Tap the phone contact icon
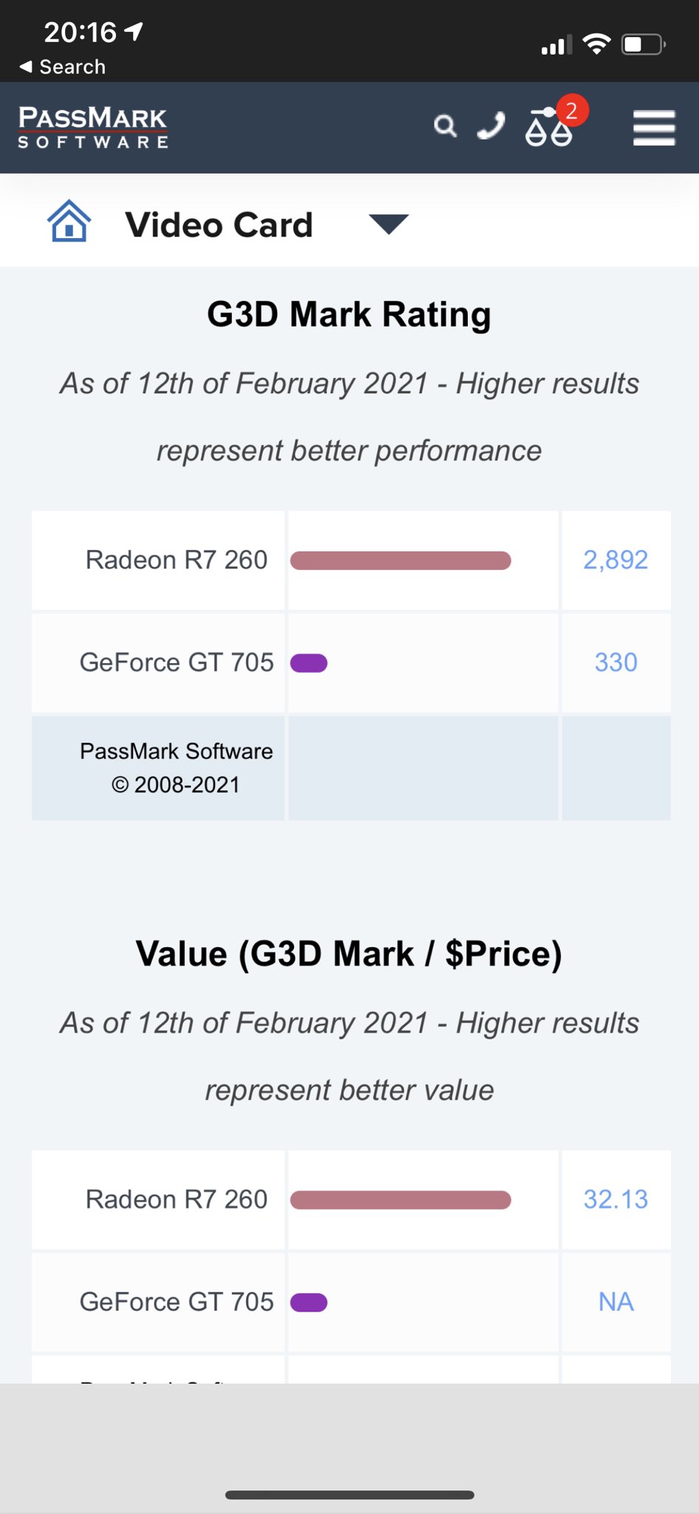Screen dimensions: 699x1514 pyautogui.click(x=491, y=126)
